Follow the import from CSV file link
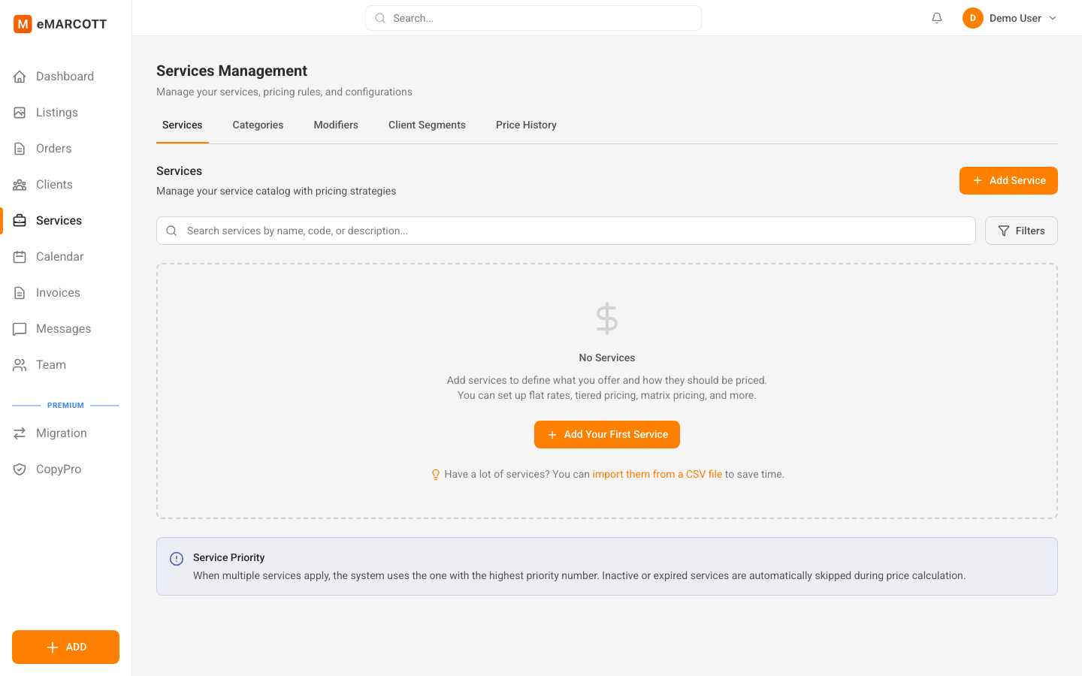The image size is (1082, 676). [657, 474]
